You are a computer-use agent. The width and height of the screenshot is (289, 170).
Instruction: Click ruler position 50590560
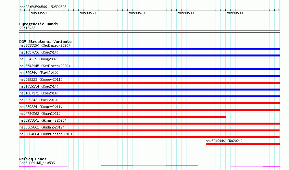[88, 13]
